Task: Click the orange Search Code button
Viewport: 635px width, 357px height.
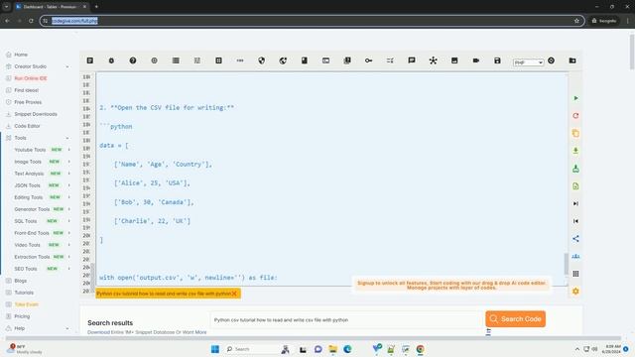Action: [515, 319]
